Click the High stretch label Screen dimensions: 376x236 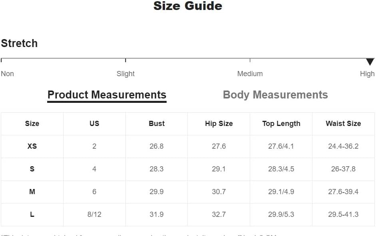pyautogui.click(x=367, y=74)
